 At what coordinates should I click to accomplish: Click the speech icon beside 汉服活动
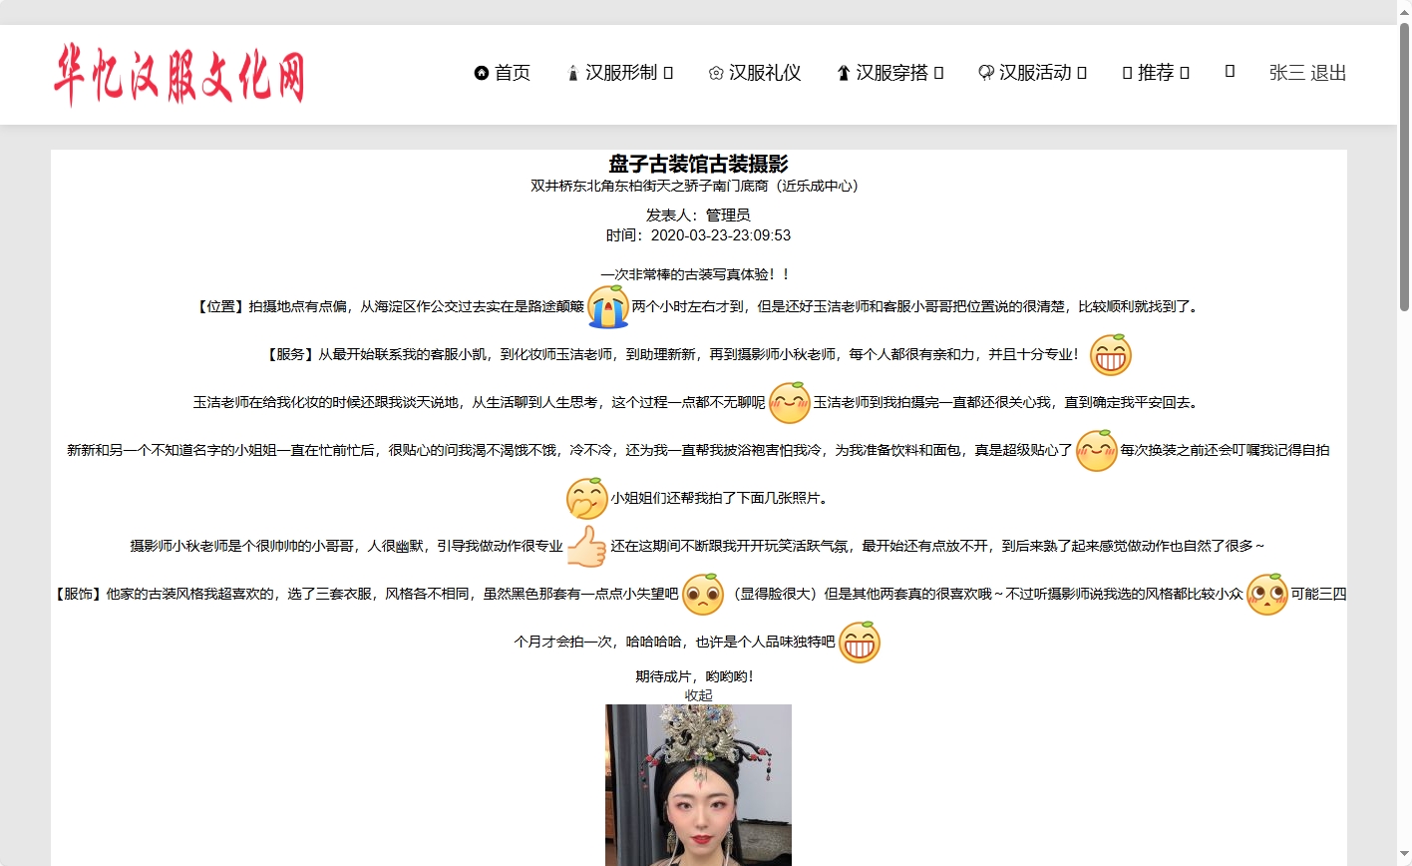(x=985, y=73)
